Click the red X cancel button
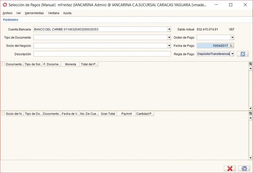253x173 pixels. click(x=230, y=169)
